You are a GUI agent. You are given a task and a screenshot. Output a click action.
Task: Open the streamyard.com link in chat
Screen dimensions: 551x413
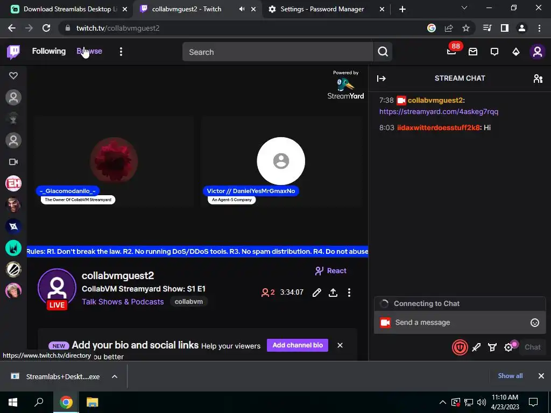click(x=439, y=112)
